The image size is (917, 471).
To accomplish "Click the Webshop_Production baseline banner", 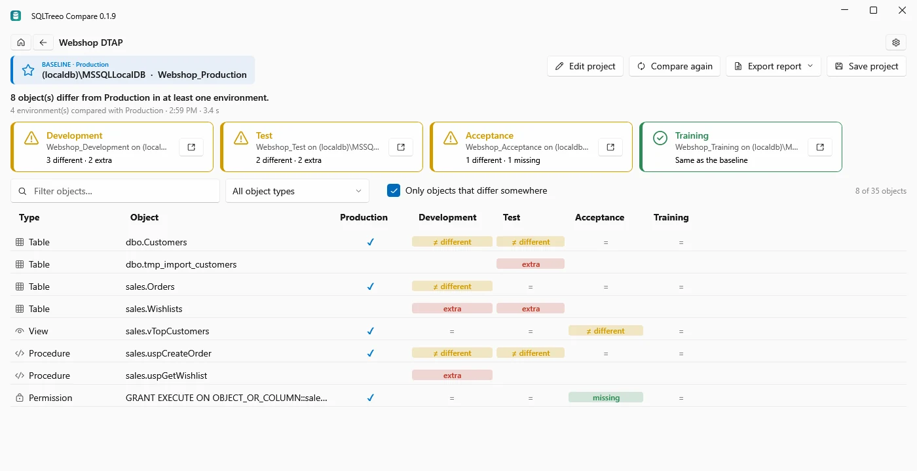I will [x=133, y=70].
